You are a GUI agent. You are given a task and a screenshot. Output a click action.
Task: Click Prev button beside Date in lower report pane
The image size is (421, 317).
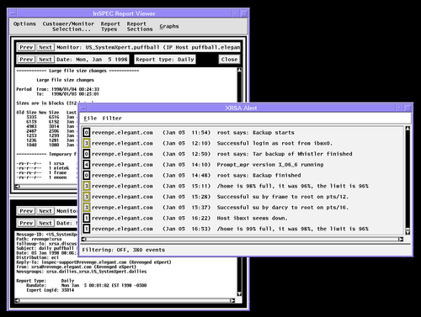[26, 223]
